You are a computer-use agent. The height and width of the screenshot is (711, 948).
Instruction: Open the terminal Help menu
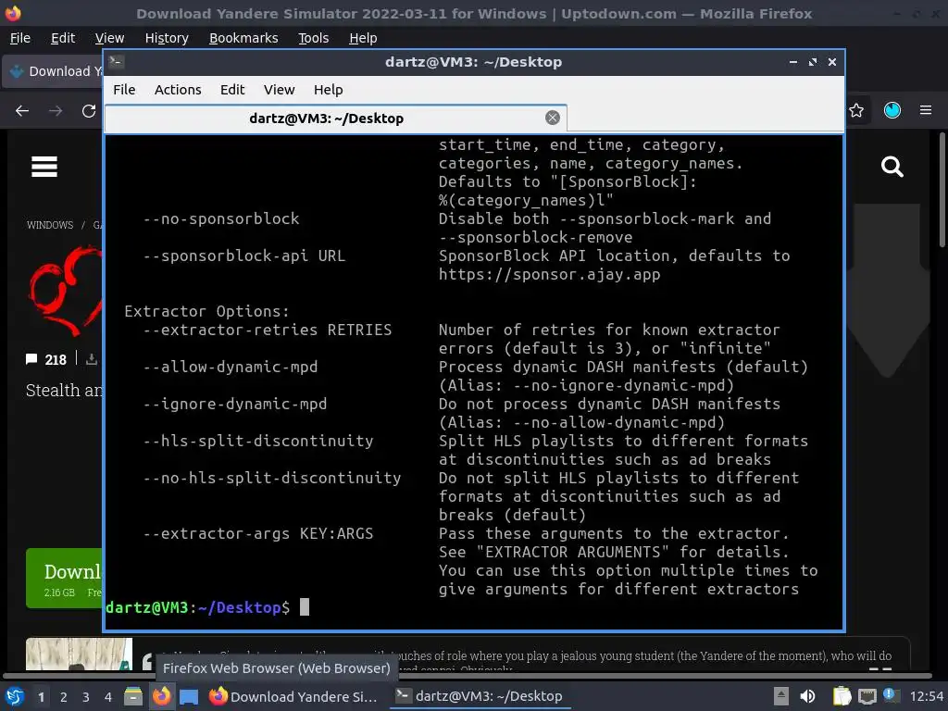pos(328,90)
